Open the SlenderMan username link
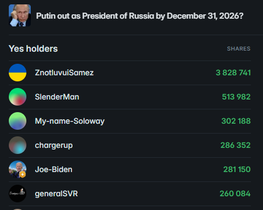 point(57,97)
